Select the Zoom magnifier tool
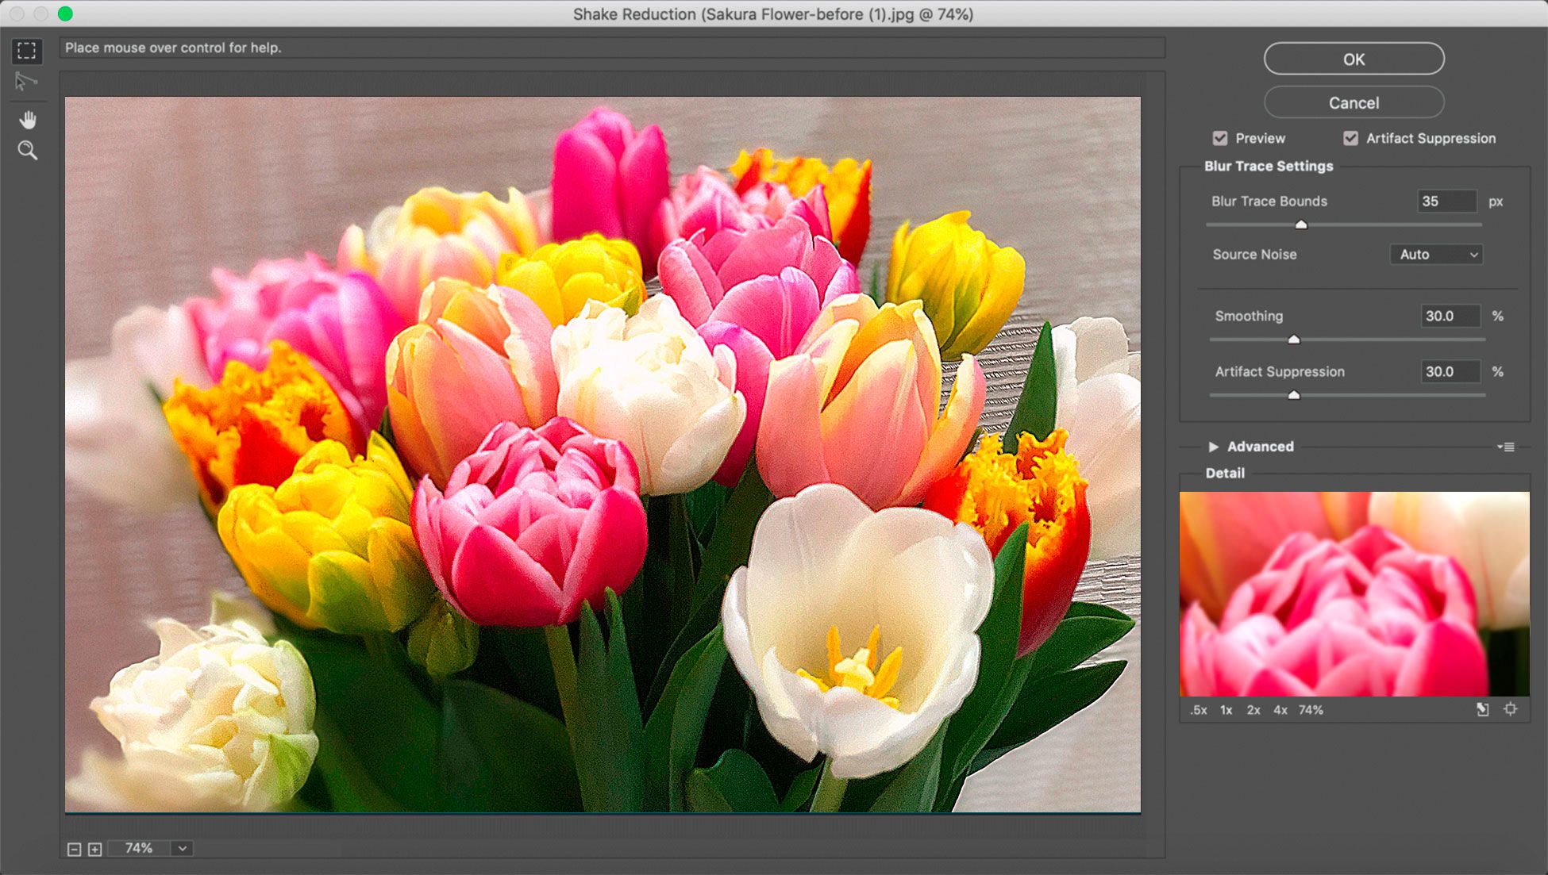The height and width of the screenshot is (875, 1548). tap(28, 151)
